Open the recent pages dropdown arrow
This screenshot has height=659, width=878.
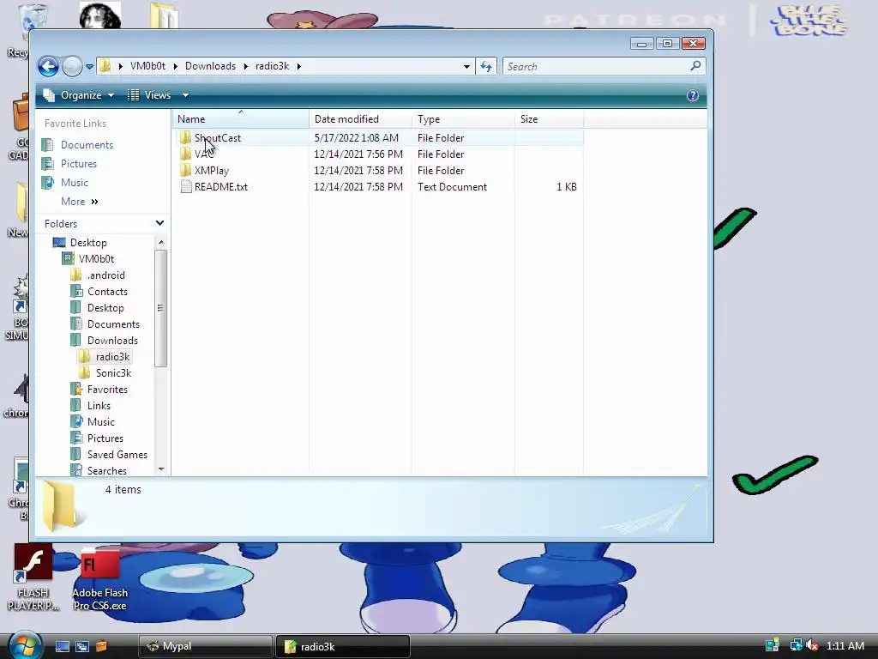click(x=89, y=67)
